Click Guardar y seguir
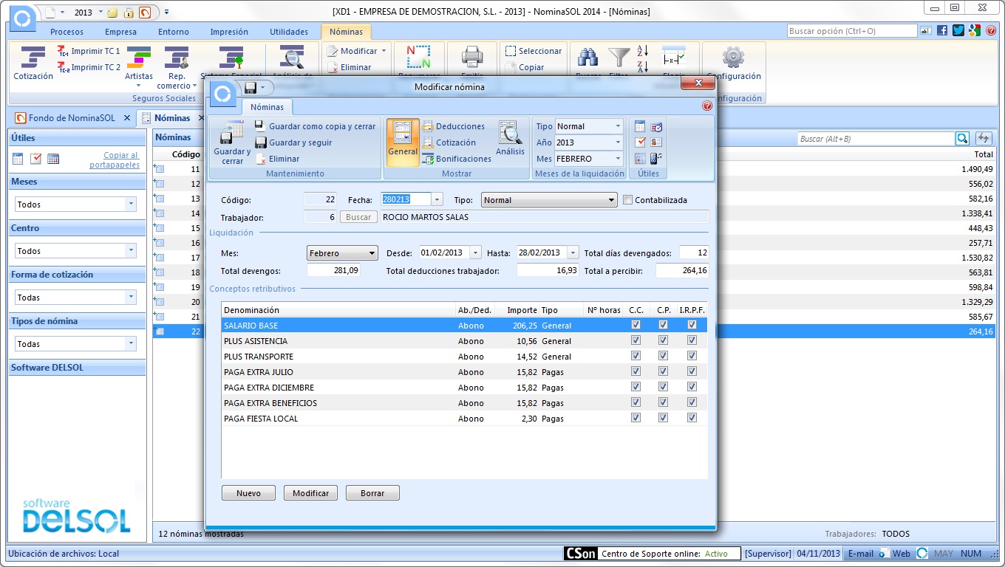This screenshot has height=567, width=1005. coord(293,142)
